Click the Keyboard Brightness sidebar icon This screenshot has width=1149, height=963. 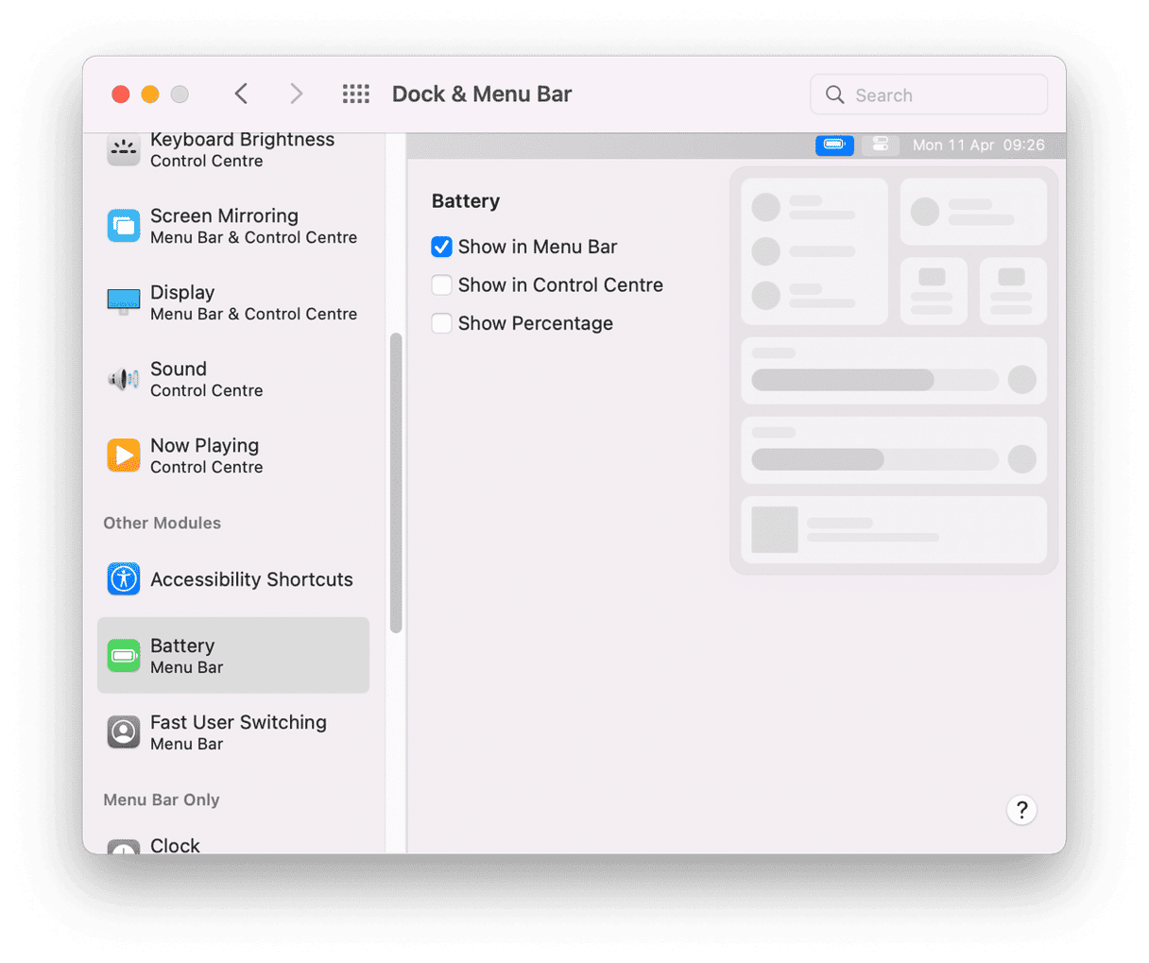(x=124, y=149)
